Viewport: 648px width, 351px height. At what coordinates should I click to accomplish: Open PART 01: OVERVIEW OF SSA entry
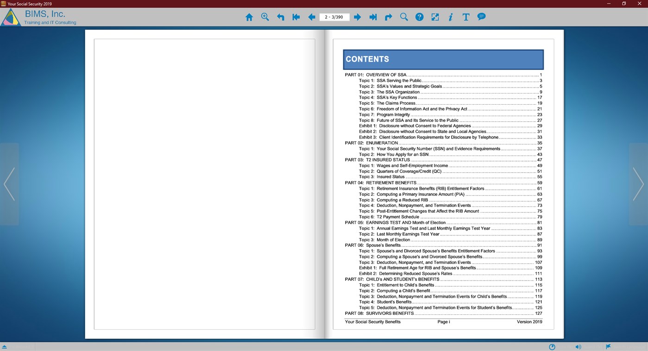tap(443, 75)
